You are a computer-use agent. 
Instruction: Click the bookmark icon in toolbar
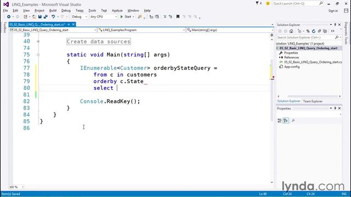178,16
